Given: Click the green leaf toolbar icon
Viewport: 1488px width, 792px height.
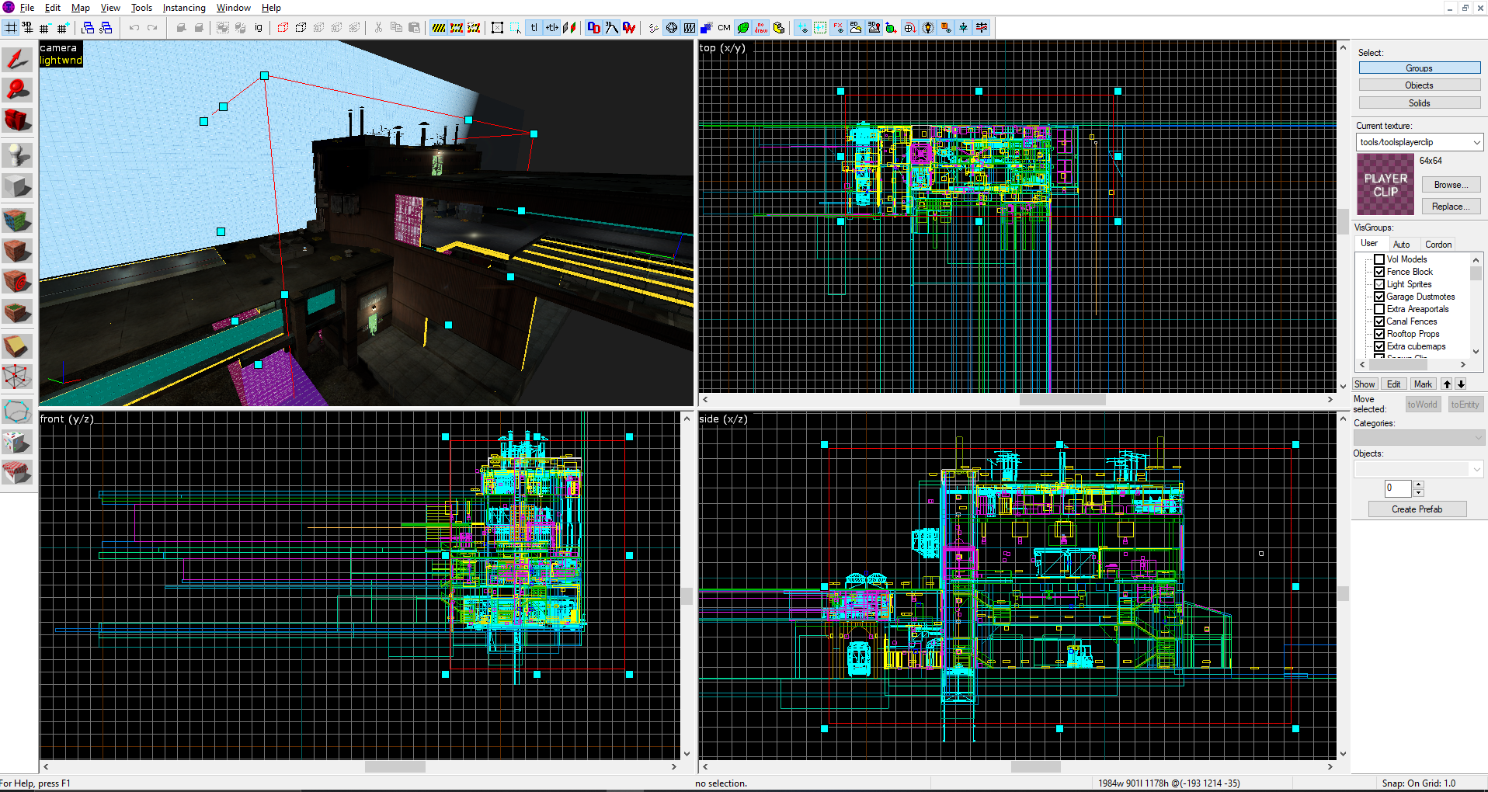Looking at the screenshot, I should (x=743, y=28).
